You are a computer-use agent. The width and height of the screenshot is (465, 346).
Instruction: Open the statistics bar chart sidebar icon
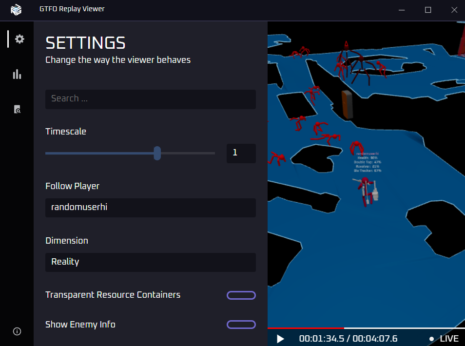coord(17,74)
